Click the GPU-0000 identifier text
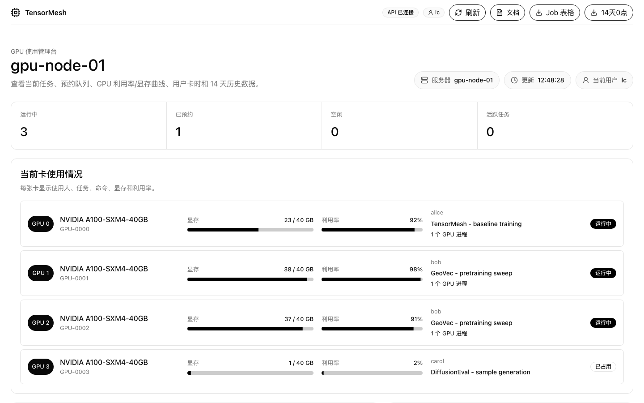The image size is (644, 403). tap(75, 229)
